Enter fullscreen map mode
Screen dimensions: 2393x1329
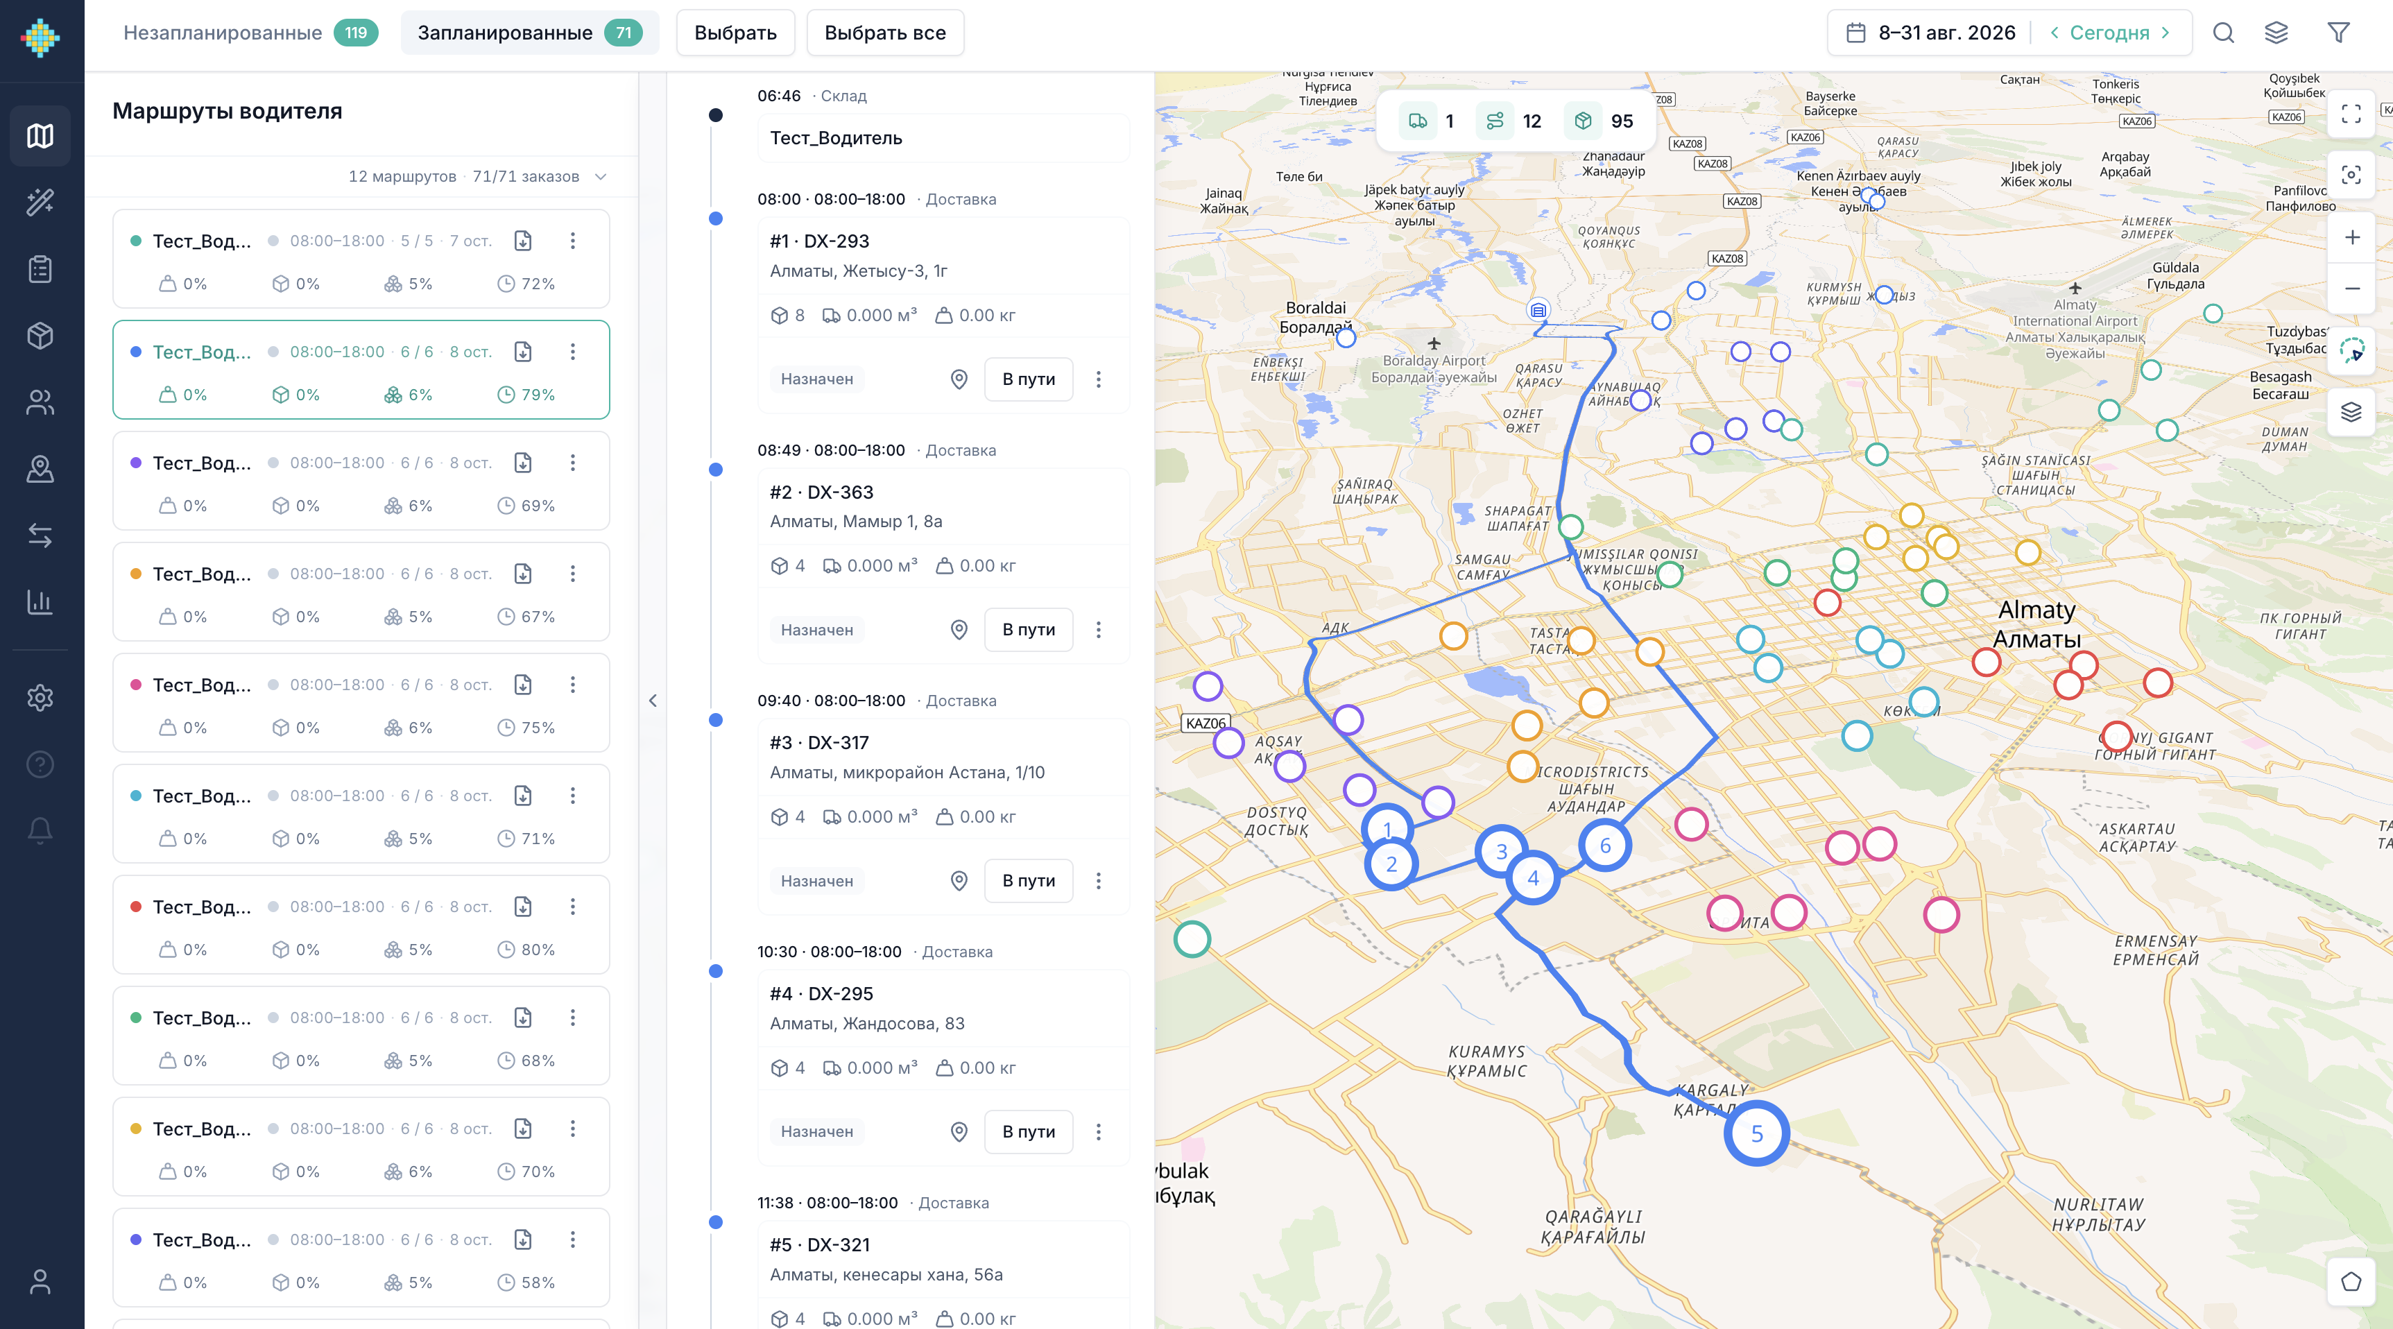(2351, 113)
